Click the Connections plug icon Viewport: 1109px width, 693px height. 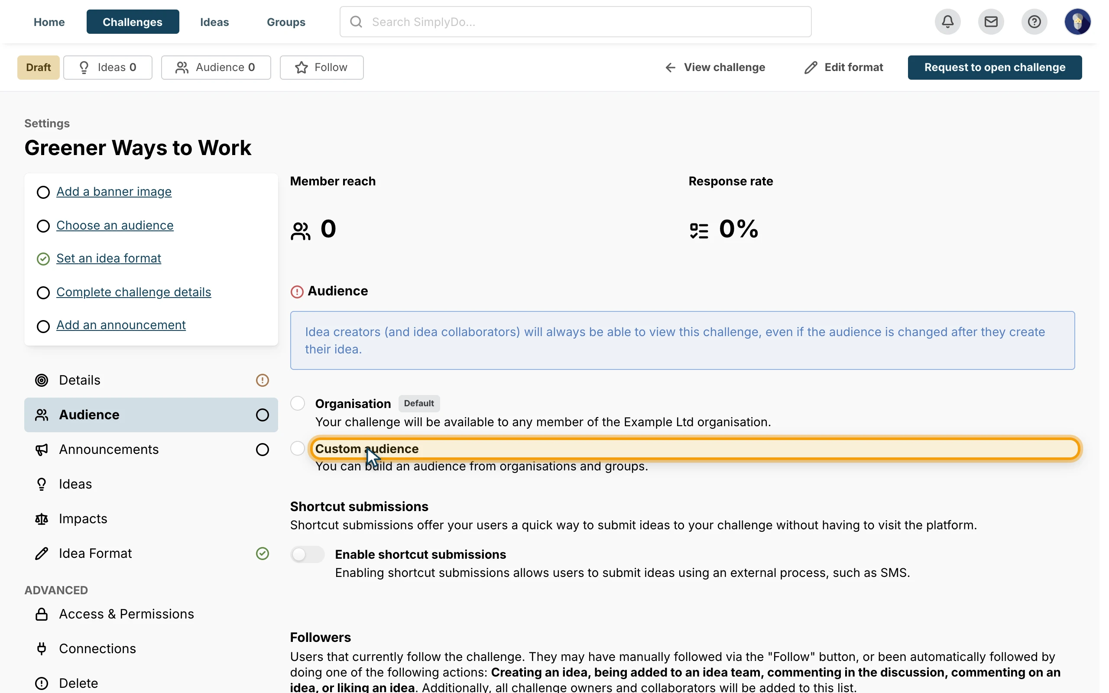[42, 648]
